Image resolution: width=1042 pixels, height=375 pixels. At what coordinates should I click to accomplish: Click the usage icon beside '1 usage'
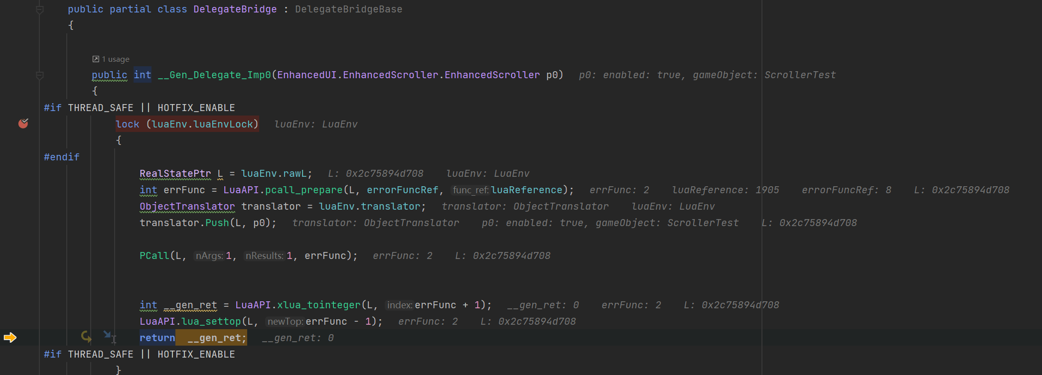96,59
